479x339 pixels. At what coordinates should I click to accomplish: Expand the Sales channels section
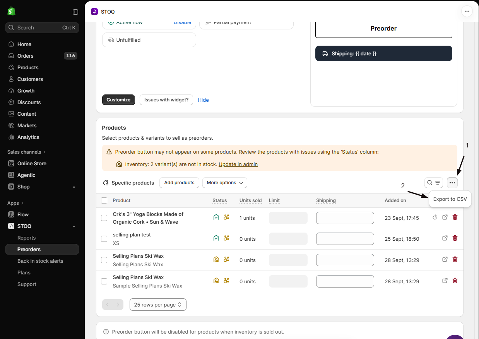(x=26, y=152)
